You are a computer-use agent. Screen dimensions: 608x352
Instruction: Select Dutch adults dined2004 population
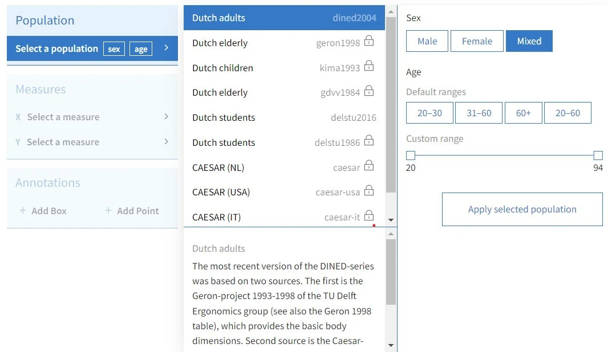284,18
